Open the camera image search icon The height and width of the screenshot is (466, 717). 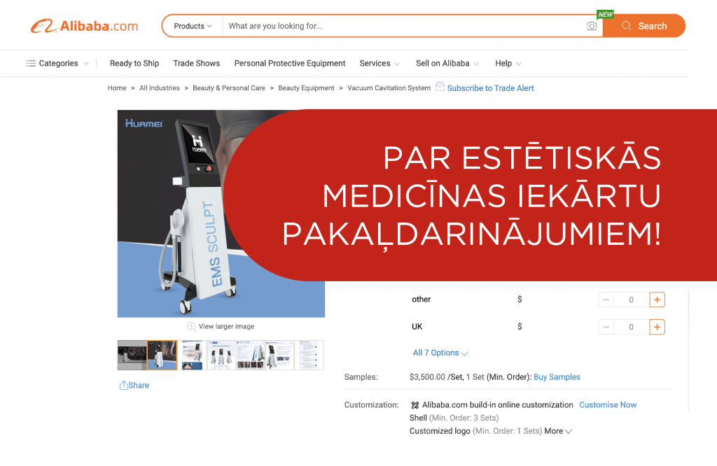point(591,26)
